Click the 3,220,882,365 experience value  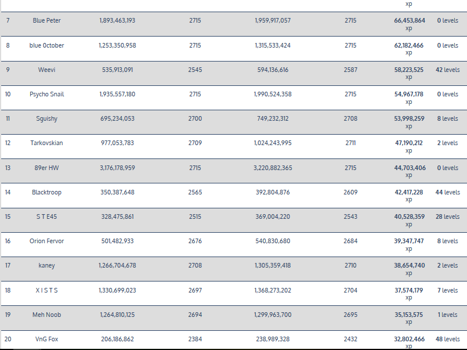273,168
